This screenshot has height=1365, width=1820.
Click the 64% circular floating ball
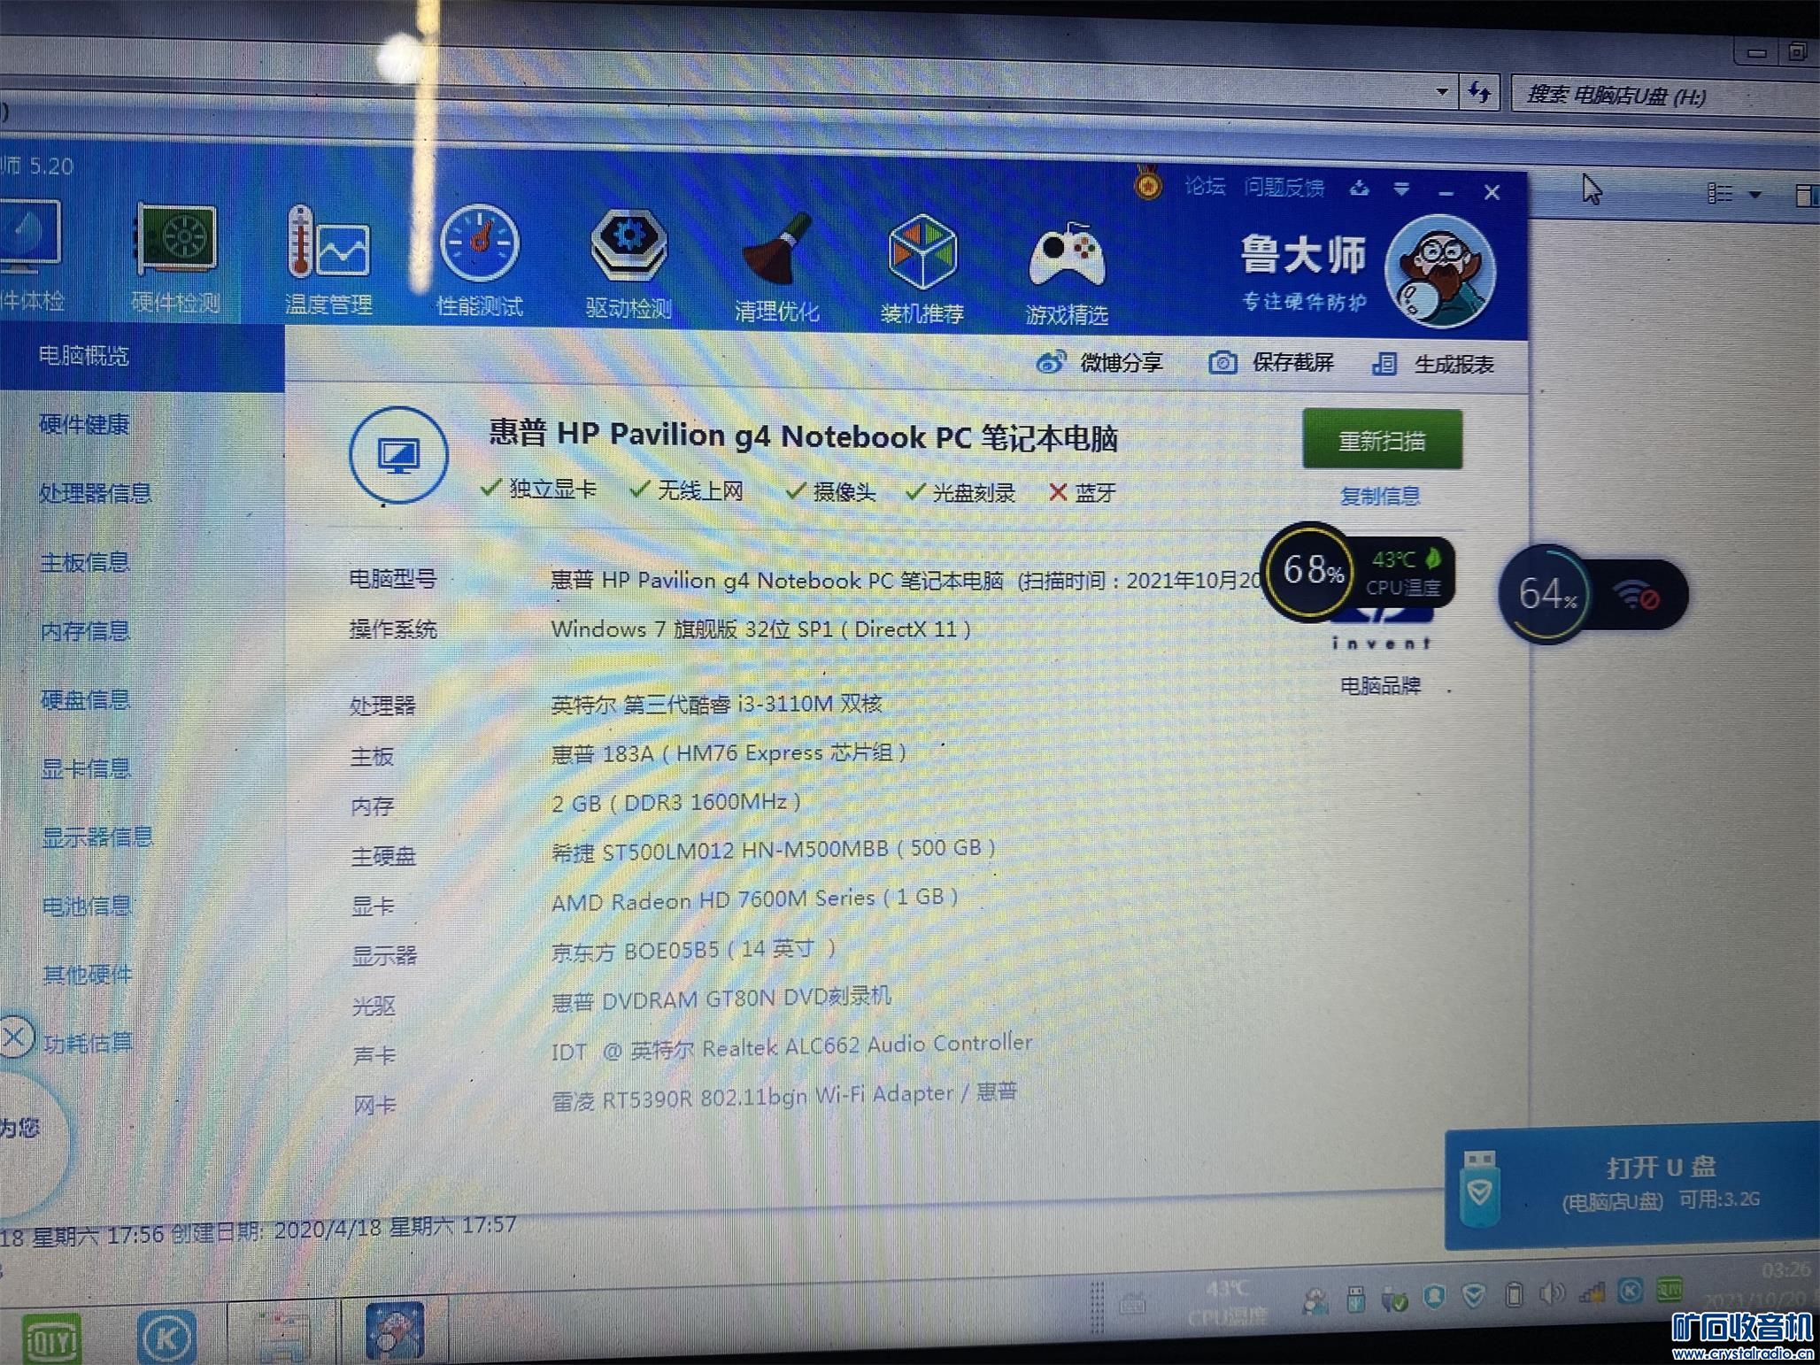(x=1546, y=593)
